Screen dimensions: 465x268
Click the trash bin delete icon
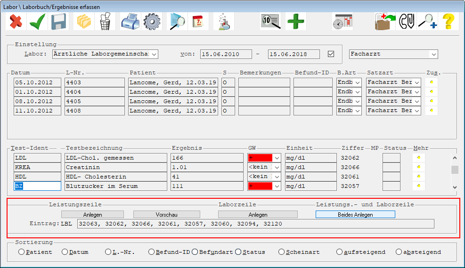pos(105,22)
